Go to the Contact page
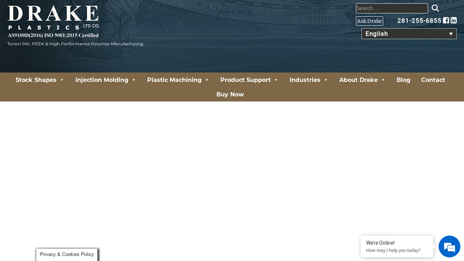Image resolution: width=464 pixels, height=261 pixels. pyautogui.click(x=433, y=80)
